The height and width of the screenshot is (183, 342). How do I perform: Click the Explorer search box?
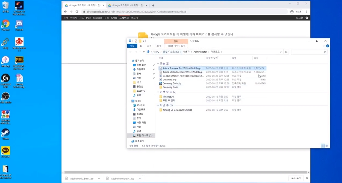(x=309, y=52)
